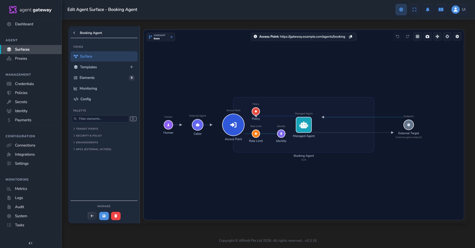Expand Transit Points palette group
The height and width of the screenshot is (248, 475).
[x=86, y=129]
